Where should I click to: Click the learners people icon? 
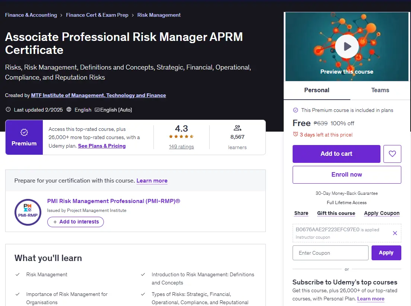237,128
